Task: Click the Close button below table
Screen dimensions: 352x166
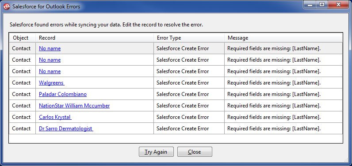Action: pos(195,152)
